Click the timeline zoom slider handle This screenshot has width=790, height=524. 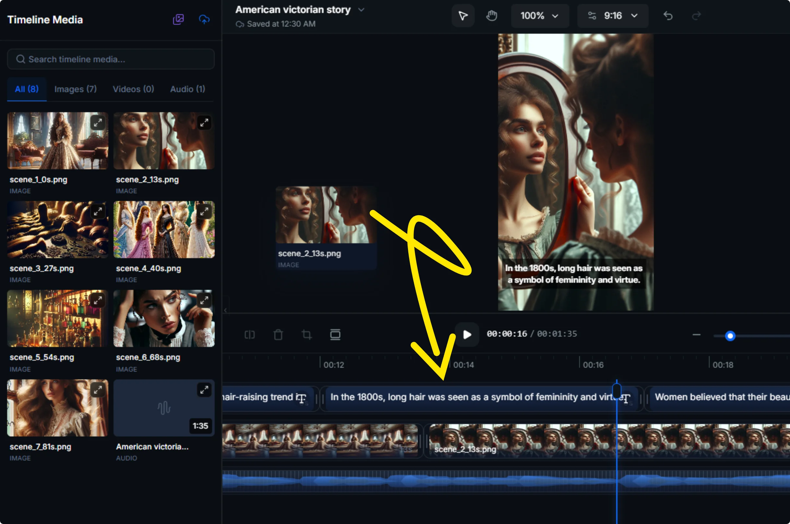click(x=730, y=336)
